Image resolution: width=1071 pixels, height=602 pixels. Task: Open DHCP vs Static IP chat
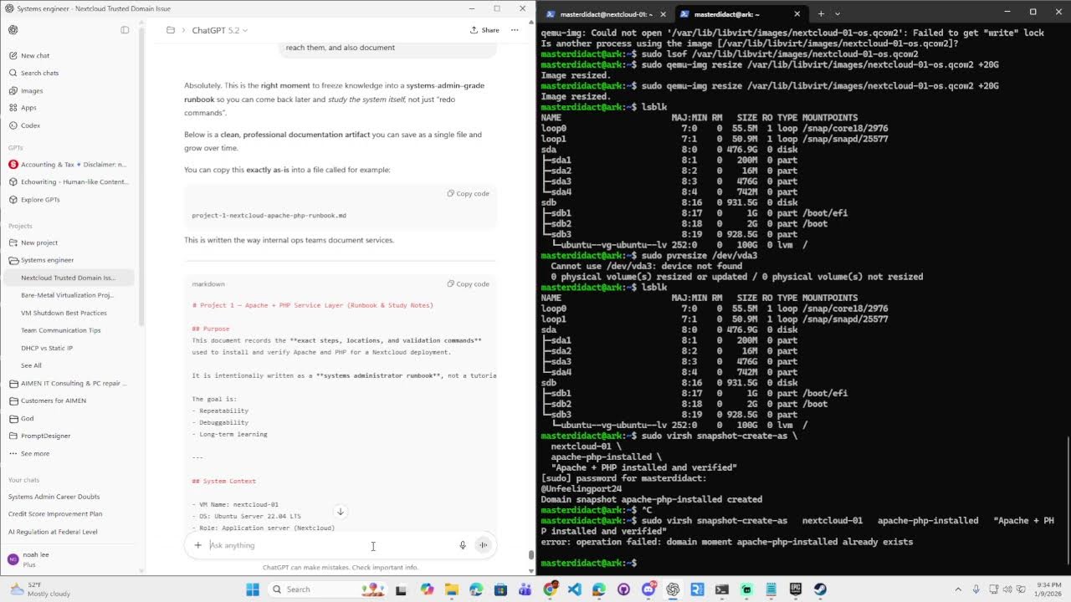tap(47, 348)
